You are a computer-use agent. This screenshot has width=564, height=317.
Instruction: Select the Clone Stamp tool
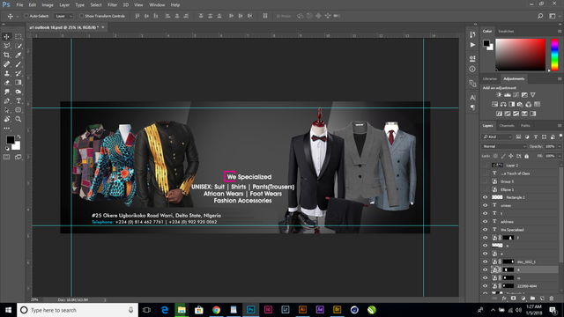[x=6, y=73]
